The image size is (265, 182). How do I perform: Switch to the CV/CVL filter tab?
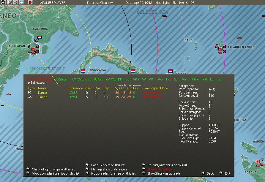click(x=78, y=79)
